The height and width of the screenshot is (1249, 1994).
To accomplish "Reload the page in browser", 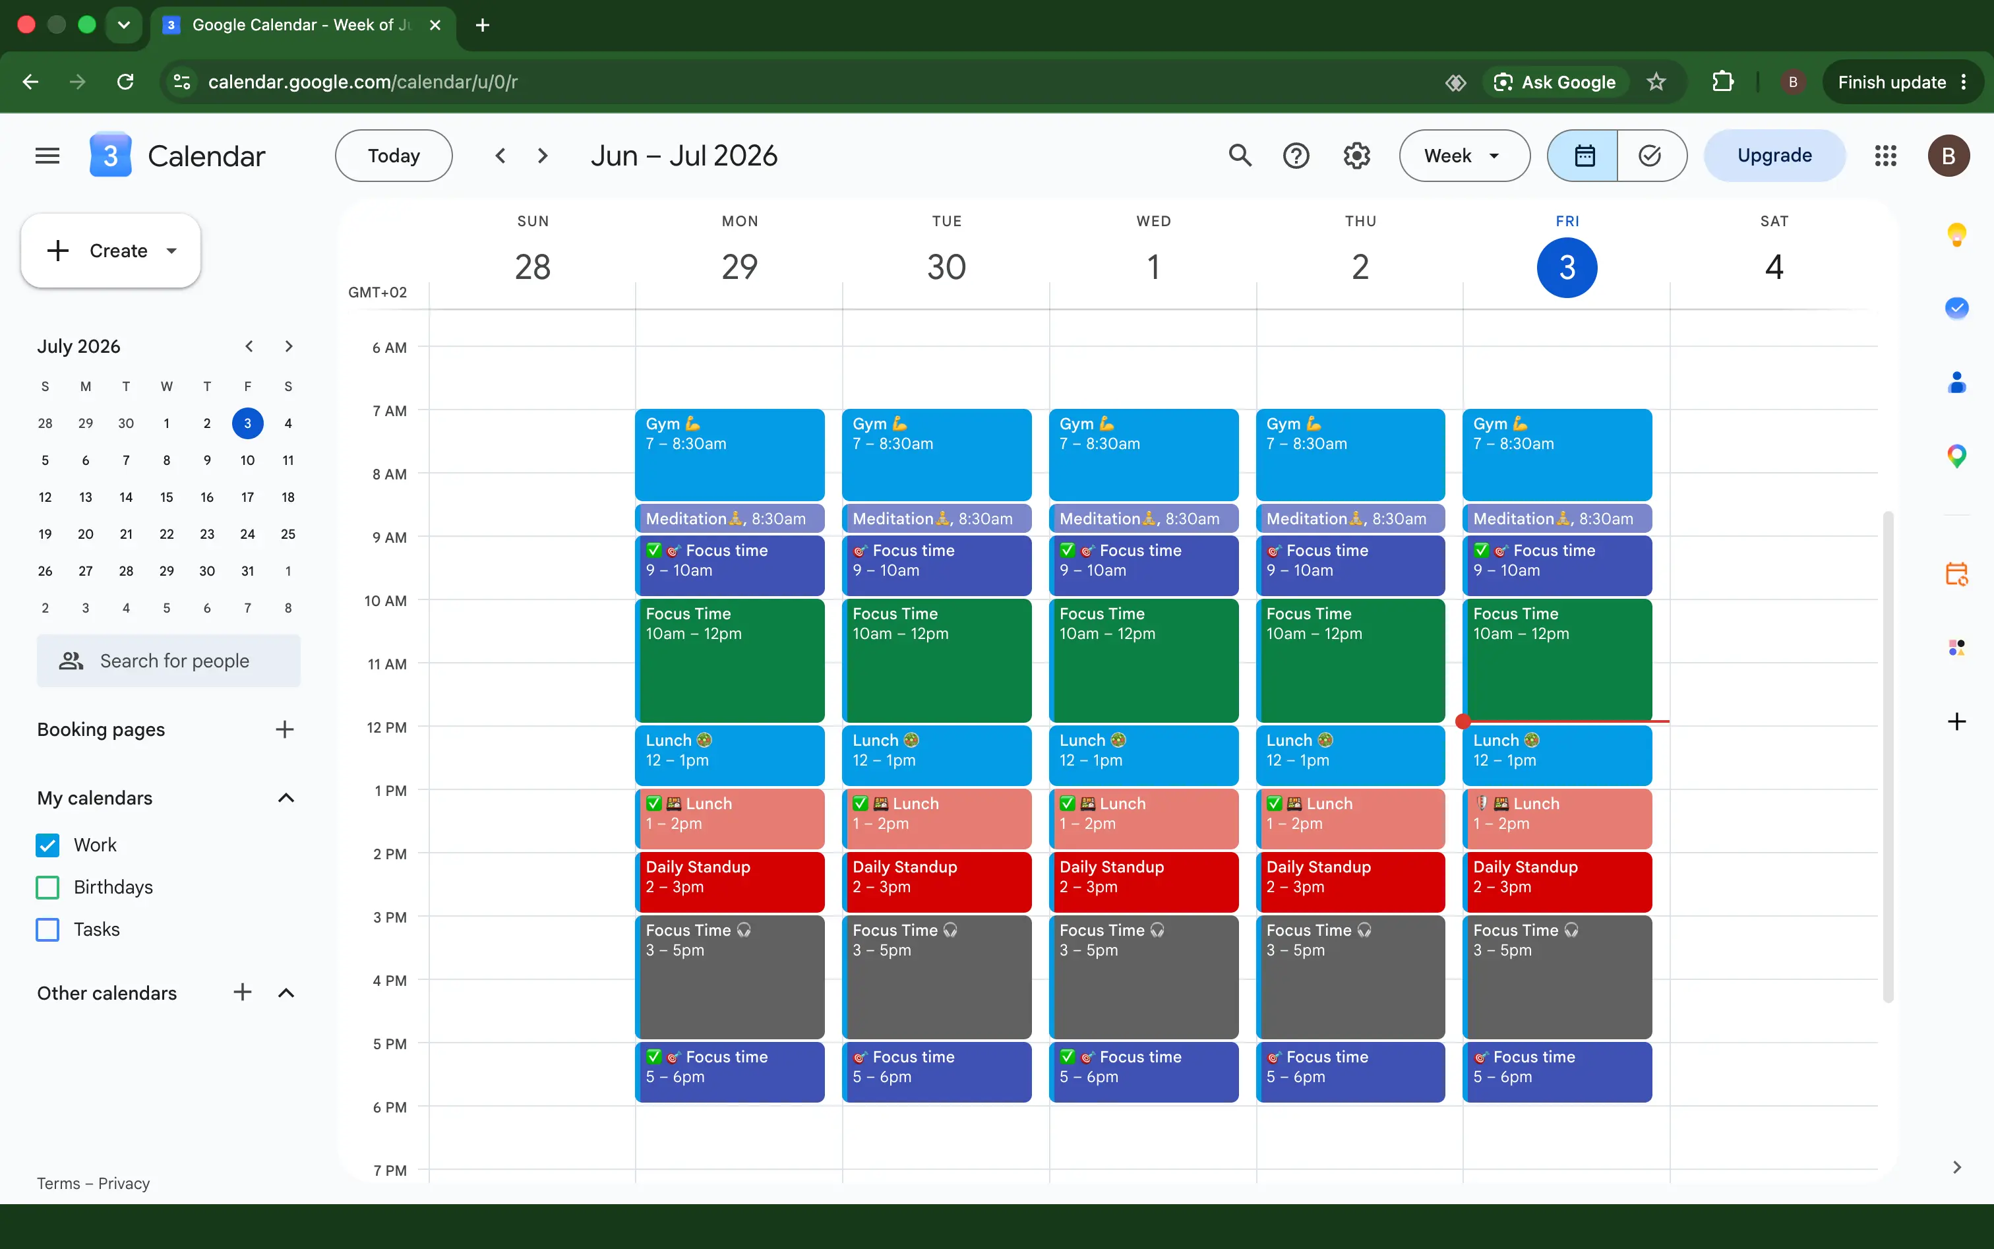I will (125, 82).
